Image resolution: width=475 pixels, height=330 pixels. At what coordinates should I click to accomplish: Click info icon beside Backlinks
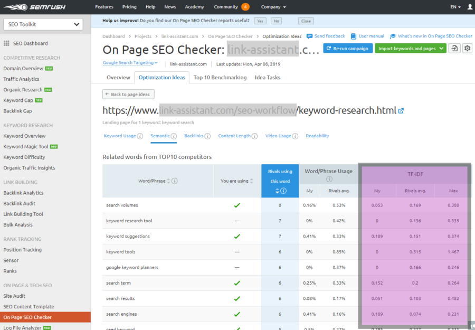coord(207,136)
